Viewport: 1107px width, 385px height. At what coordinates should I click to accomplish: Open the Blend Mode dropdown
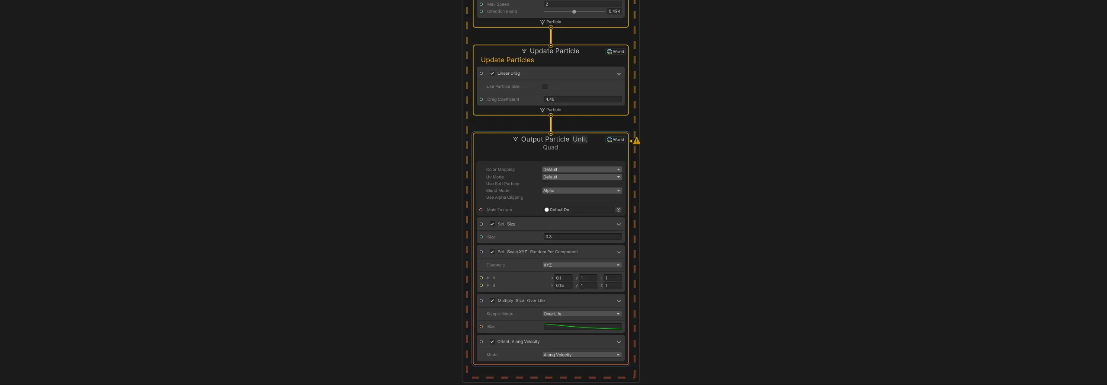[x=581, y=191]
